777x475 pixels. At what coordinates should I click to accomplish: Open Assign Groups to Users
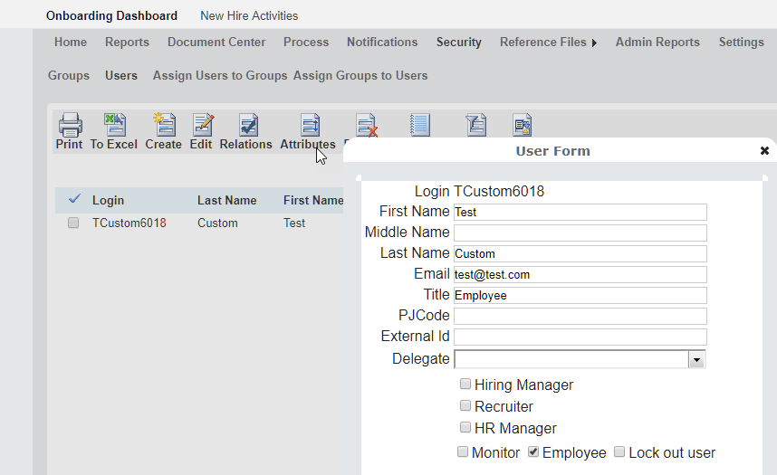tap(360, 75)
